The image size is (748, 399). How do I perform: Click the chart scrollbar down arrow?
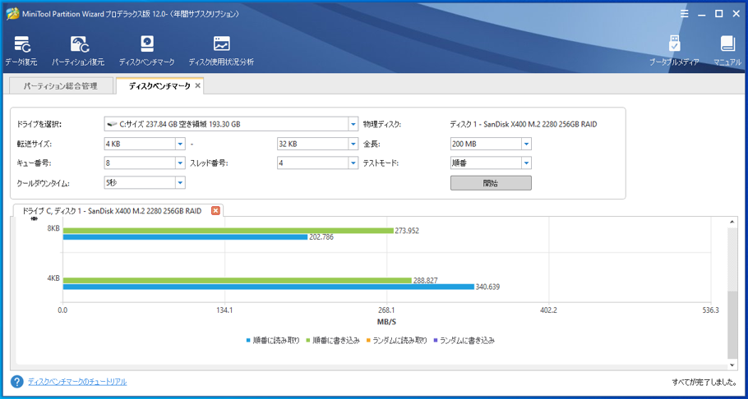(x=733, y=365)
